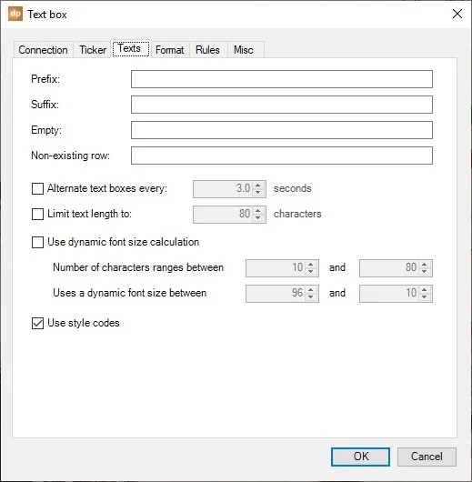Click the 'Number of characters ranges between' label
The image size is (472, 482).
click(138, 267)
